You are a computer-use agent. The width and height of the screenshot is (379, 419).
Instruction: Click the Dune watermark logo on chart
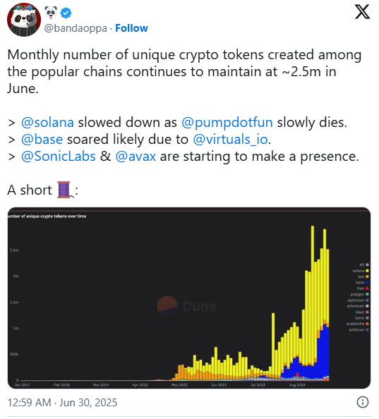pyautogui.click(x=186, y=306)
